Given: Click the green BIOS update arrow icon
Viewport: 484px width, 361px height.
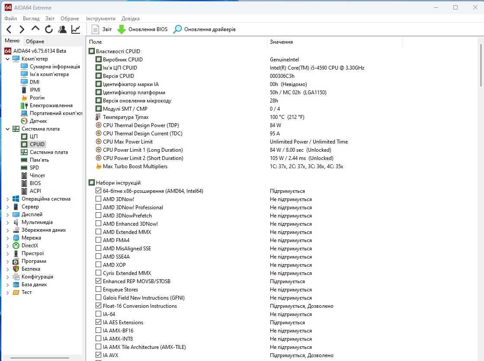Looking at the screenshot, I should tap(122, 29).
